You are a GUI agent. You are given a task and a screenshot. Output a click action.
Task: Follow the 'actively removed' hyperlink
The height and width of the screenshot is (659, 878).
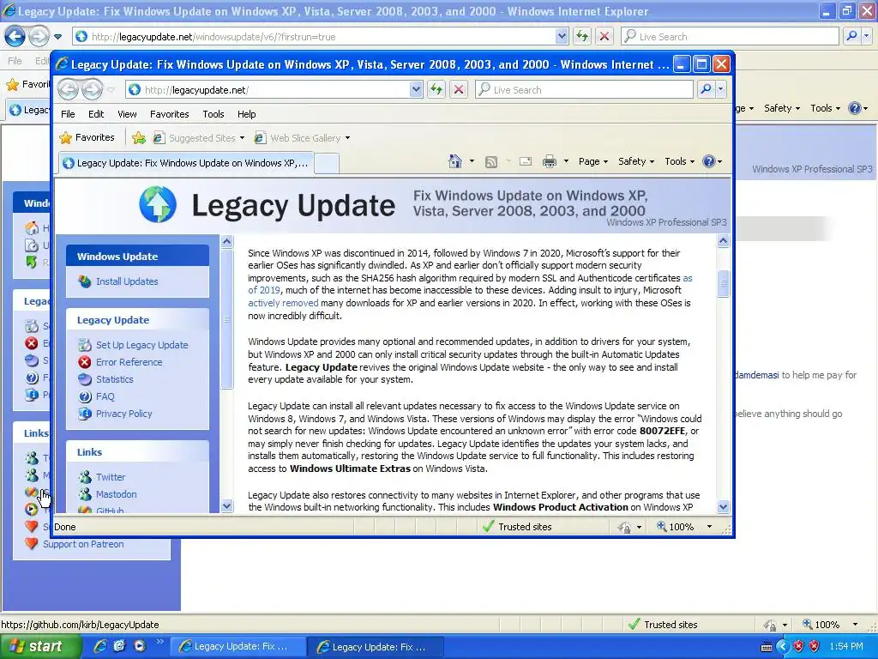click(283, 303)
